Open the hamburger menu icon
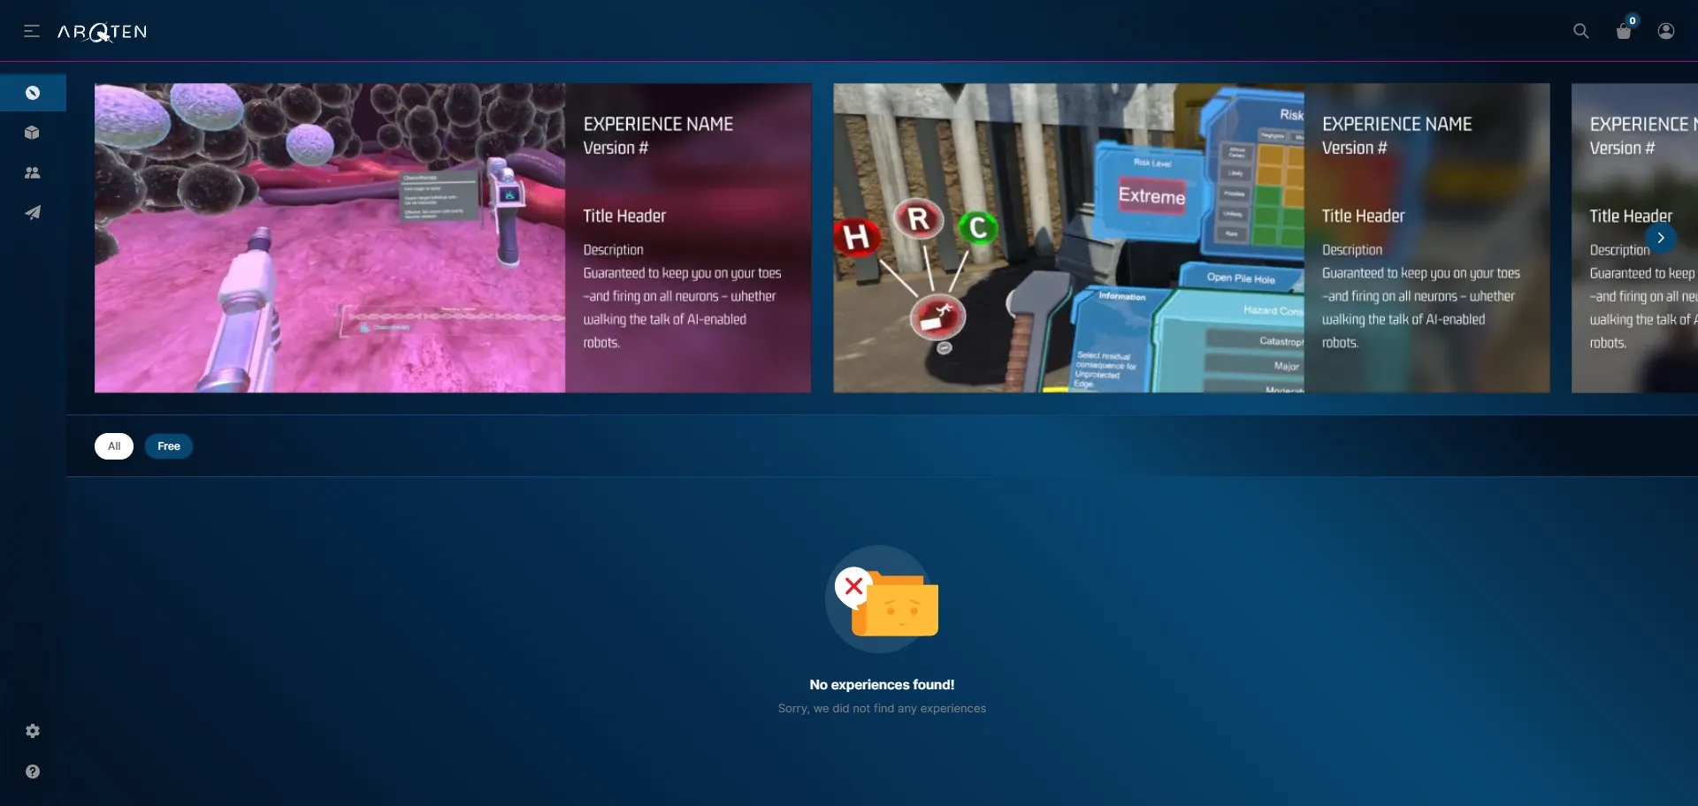Image resolution: width=1698 pixels, height=806 pixels. pyautogui.click(x=32, y=31)
